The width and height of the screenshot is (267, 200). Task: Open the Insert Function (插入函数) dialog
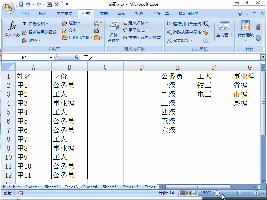12,29
